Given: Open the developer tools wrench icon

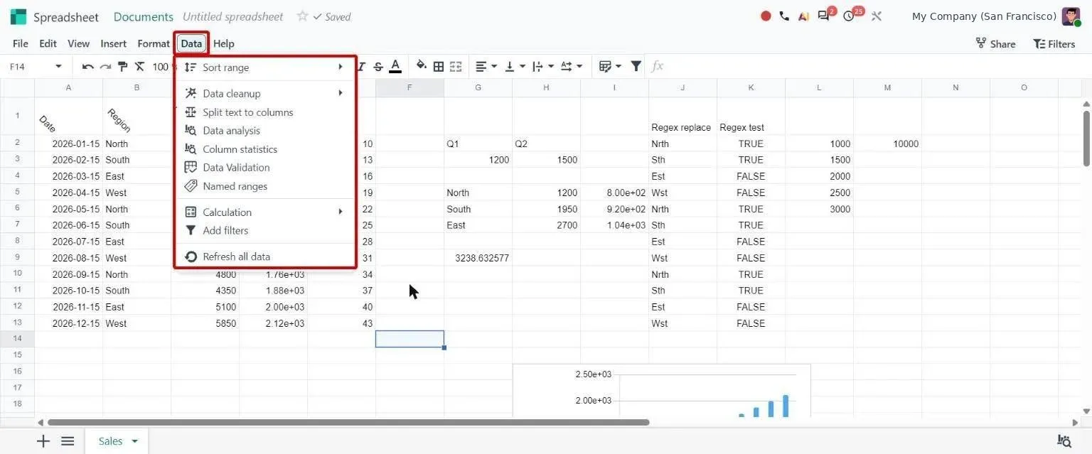Looking at the screenshot, I should point(877,16).
